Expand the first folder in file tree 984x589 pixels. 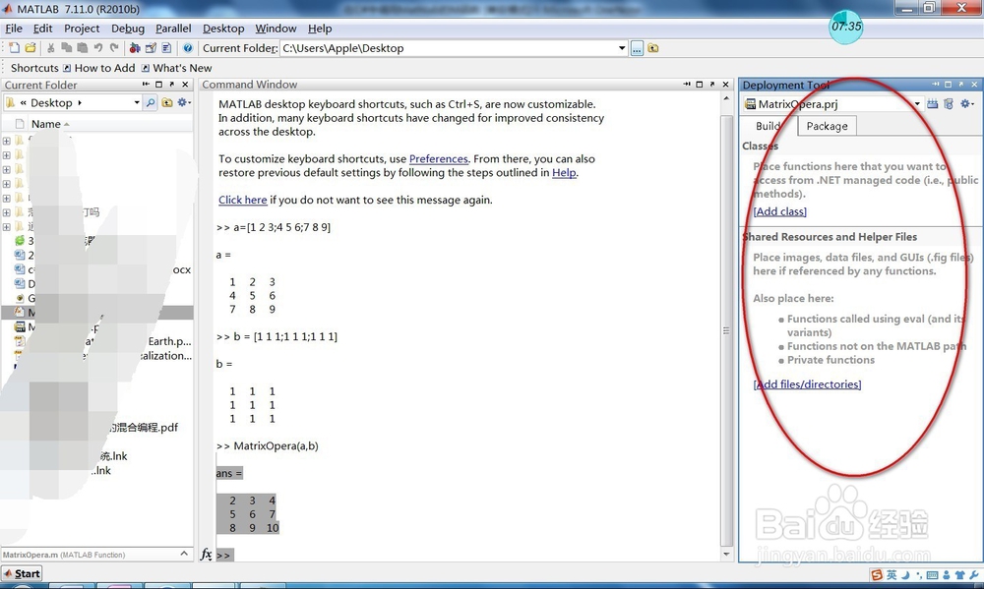point(6,141)
